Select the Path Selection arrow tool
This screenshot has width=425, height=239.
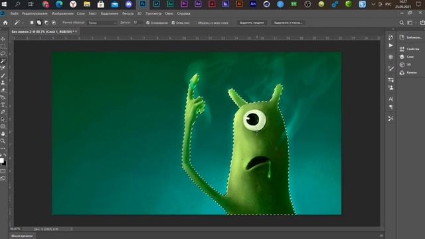pos(3,119)
